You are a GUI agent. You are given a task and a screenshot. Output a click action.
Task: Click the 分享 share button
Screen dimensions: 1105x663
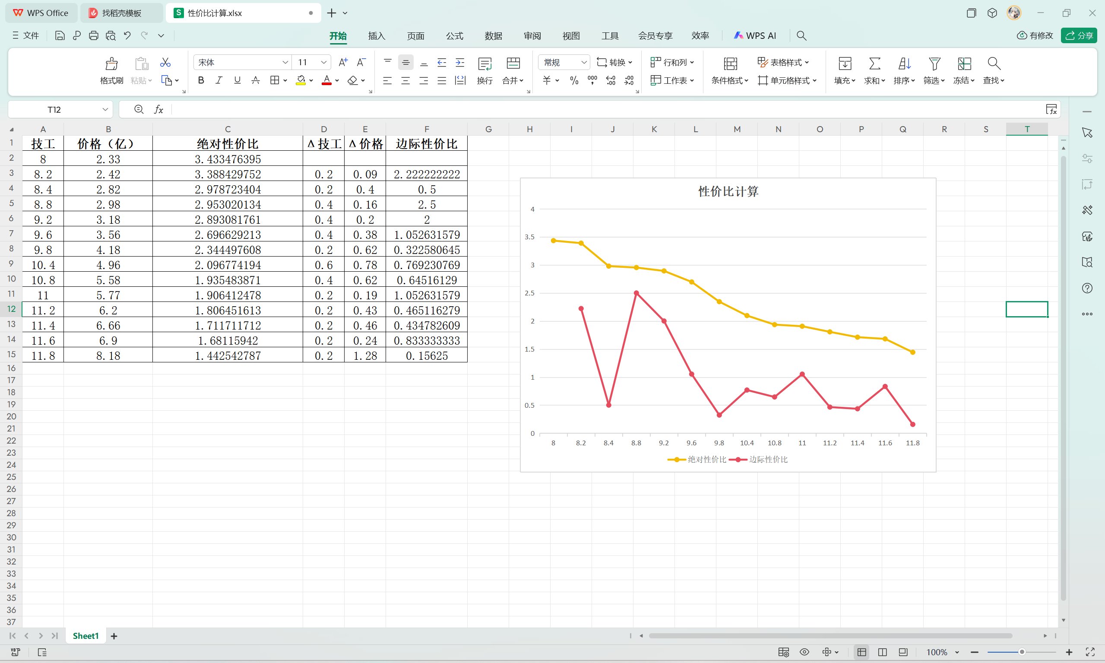pos(1079,35)
